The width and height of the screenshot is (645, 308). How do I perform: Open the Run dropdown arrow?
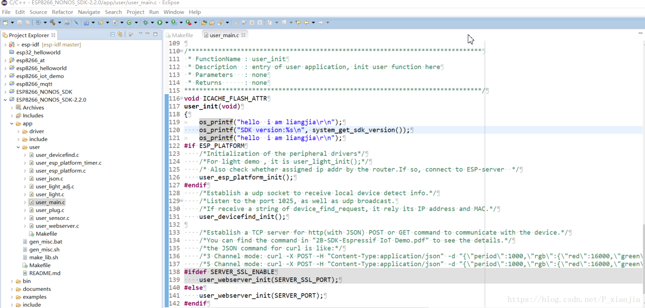click(166, 22)
